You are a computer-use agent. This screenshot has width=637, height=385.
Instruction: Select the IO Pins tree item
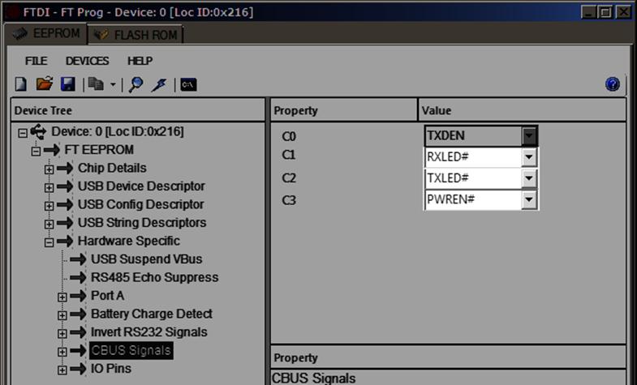111,369
